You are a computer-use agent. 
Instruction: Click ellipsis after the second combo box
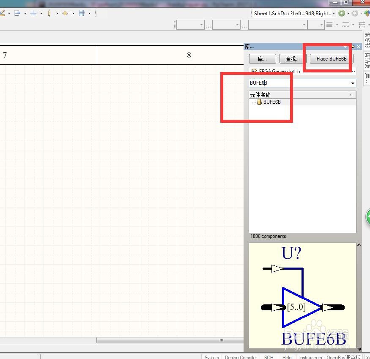pyautogui.click(x=244, y=26)
